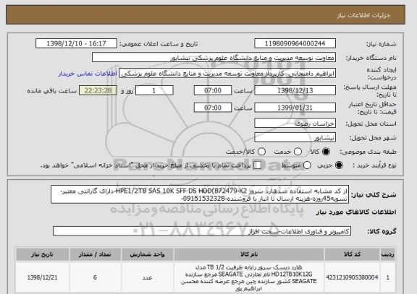Viewport: 417px width, 294px height.
Task: Click the شرح کلی نیاز label
Action: 374,195
